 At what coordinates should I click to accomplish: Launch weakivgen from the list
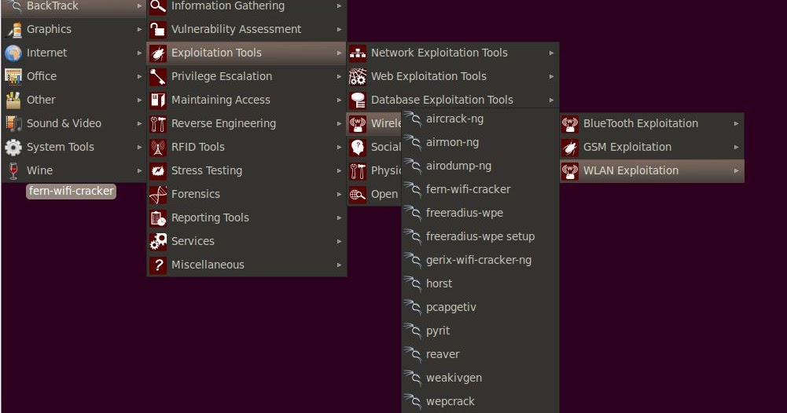480,378
